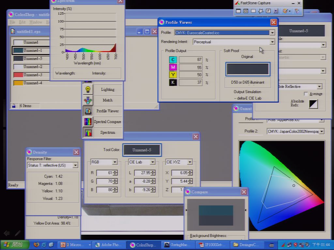This screenshot has width=334, height=250.
Task: Select the Match tool icon
Action: click(88, 100)
